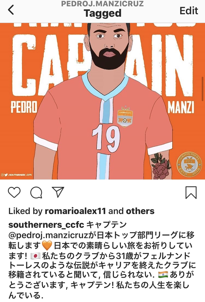Save post with bookmark icon
Screen dimensions: 205x302
click(x=191, y=192)
